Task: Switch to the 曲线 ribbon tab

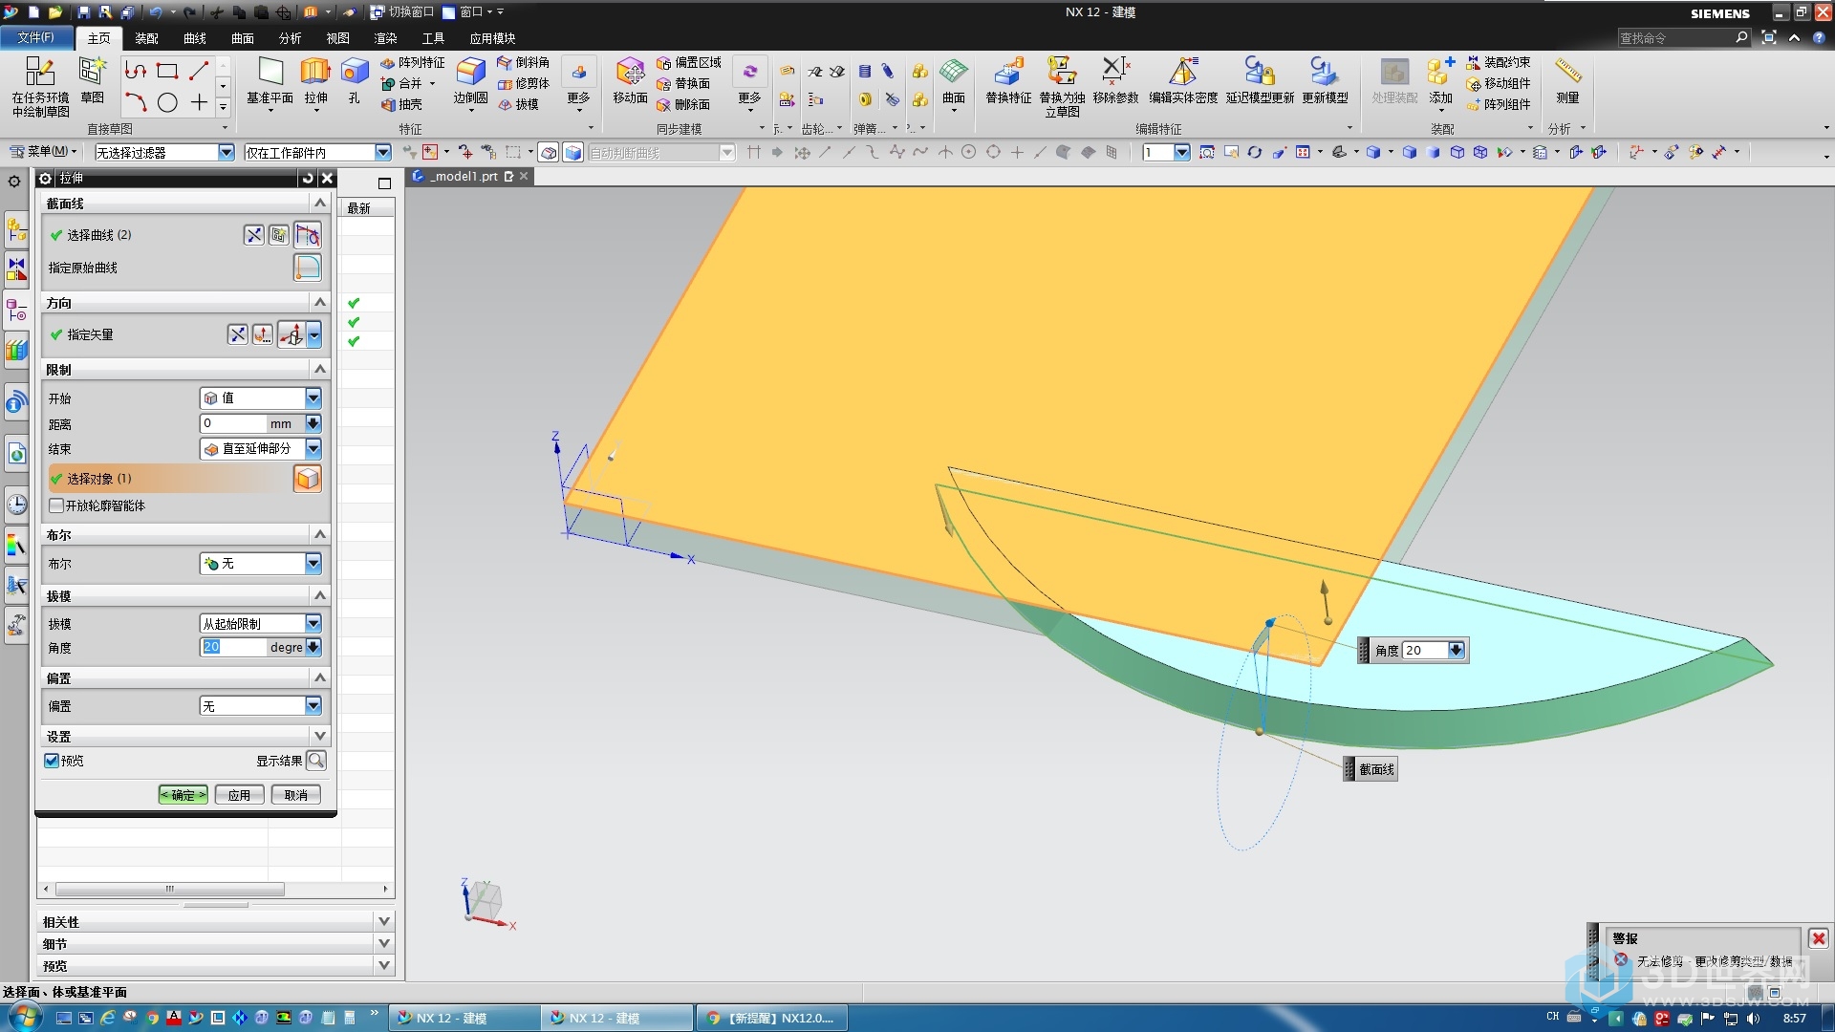Action: click(195, 38)
